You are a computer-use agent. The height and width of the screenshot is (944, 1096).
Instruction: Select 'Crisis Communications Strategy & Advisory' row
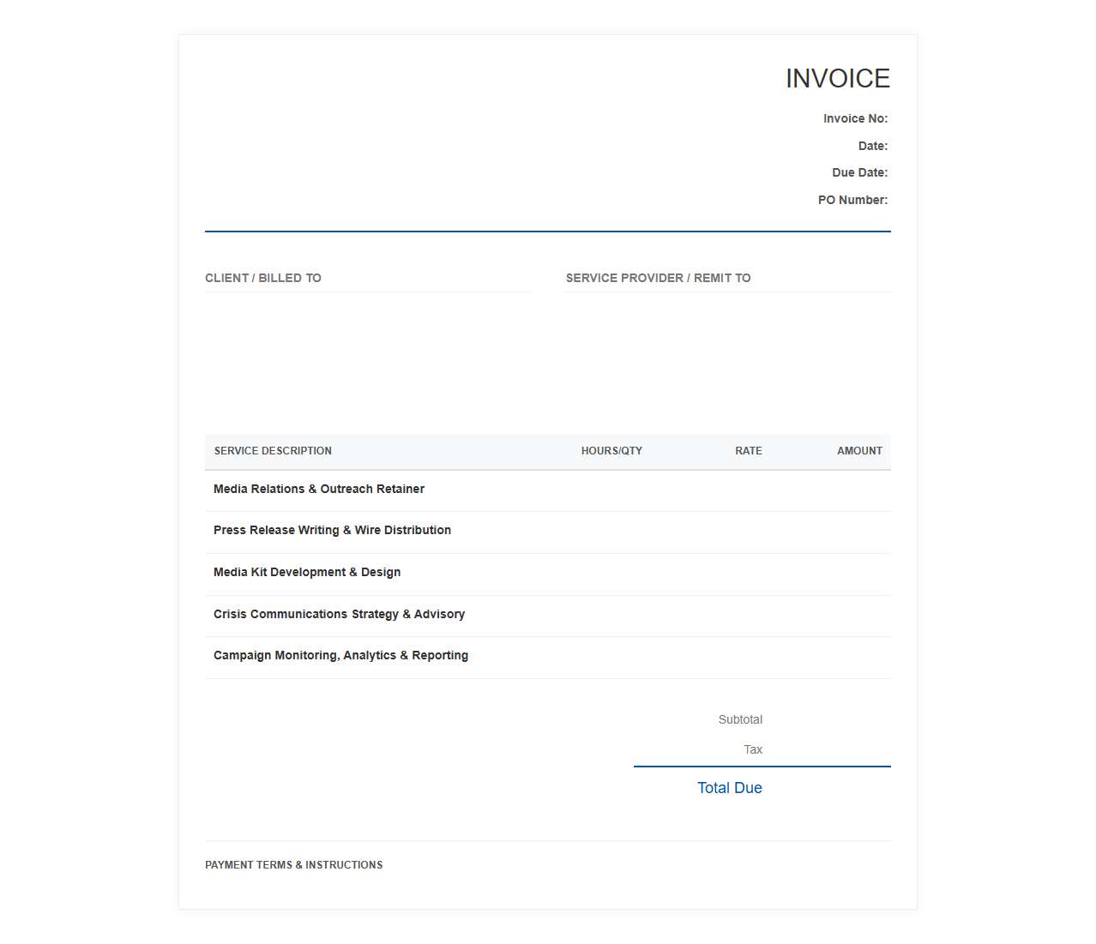tap(548, 616)
